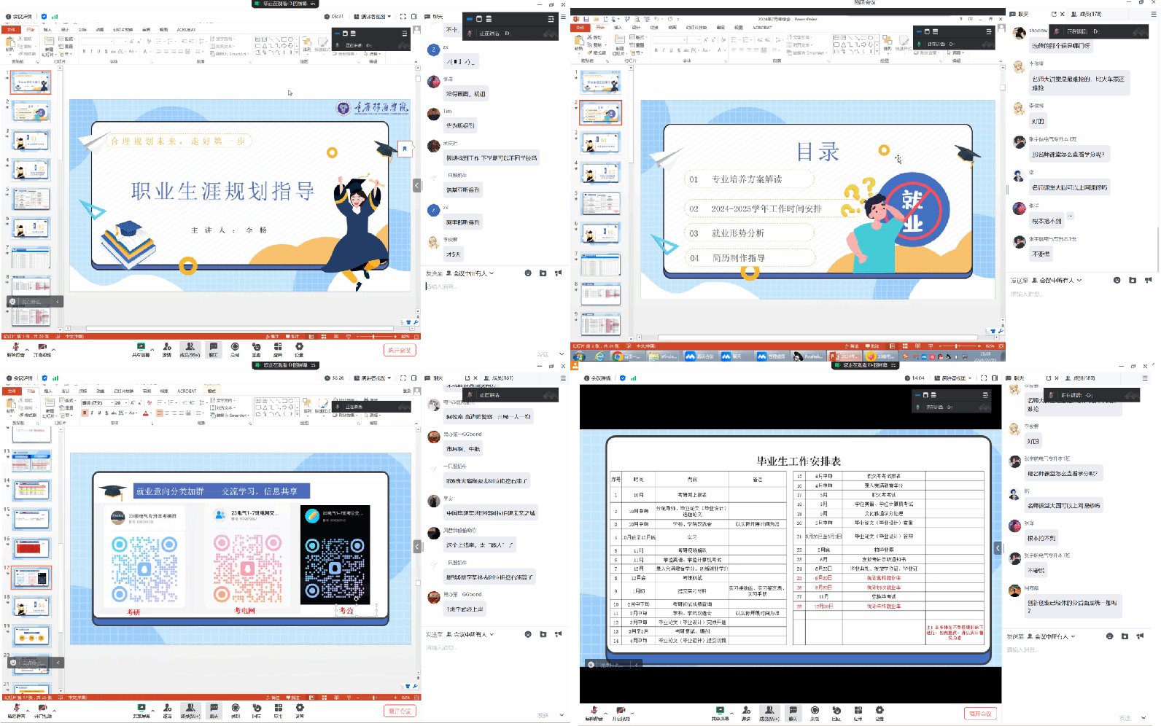Open 设置 gear in the 毕业生工作安排表 meeting window

(880, 711)
